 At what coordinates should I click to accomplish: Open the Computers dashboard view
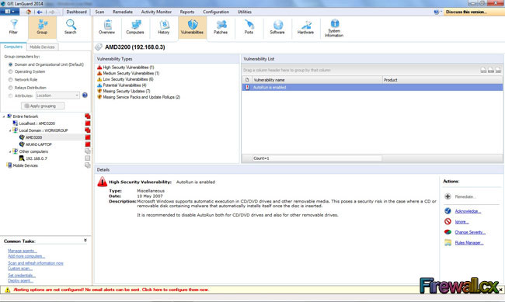click(135, 27)
